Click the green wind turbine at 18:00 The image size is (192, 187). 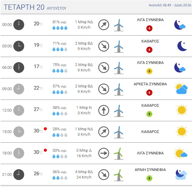(x=119, y=154)
